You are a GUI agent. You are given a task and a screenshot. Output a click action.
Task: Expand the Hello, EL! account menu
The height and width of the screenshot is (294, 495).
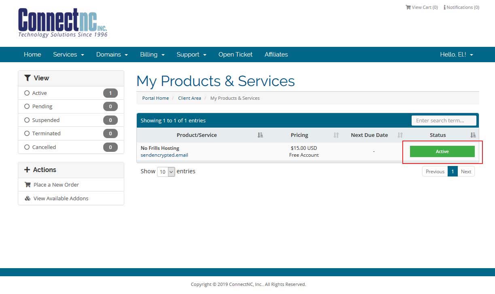coord(456,55)
